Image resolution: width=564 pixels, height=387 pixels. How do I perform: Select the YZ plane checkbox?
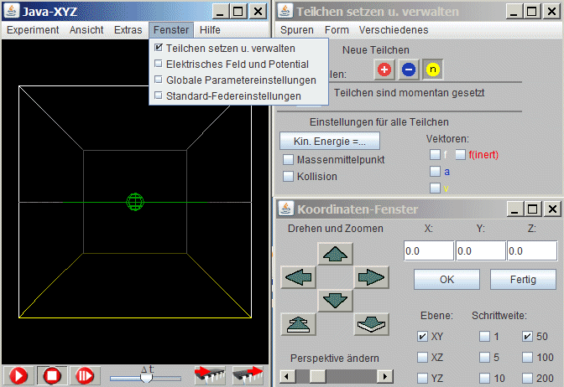pos(422,378)
